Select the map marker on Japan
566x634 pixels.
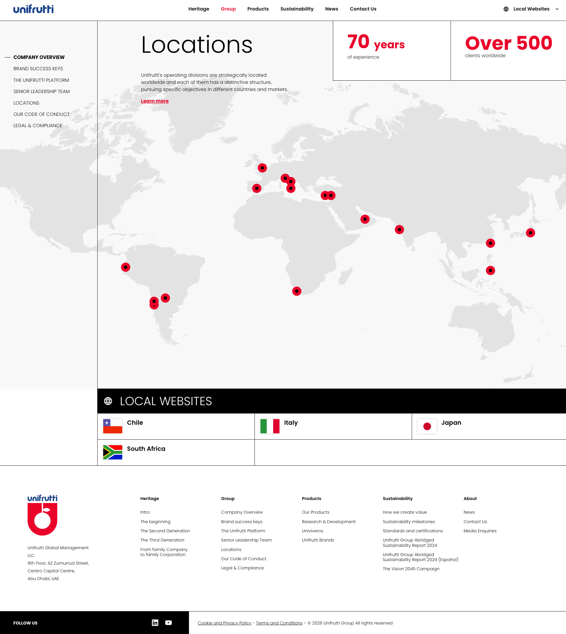click(530, 233)
